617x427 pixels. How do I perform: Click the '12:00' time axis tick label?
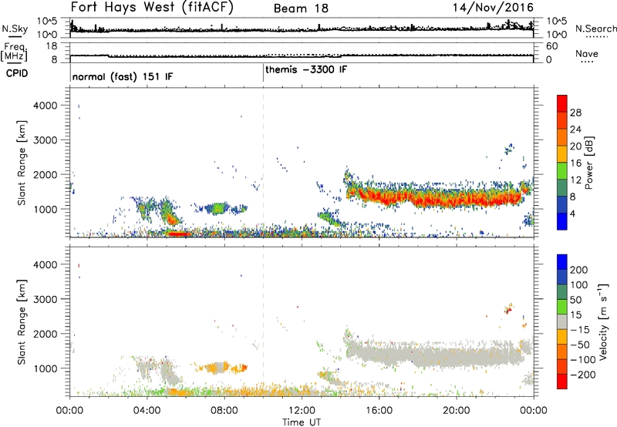302,411
